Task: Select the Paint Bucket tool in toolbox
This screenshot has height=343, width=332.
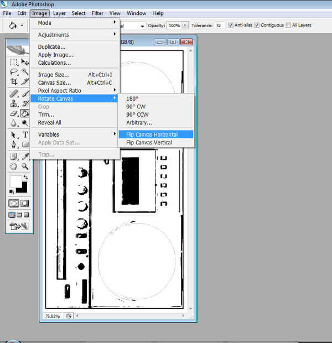Action: click(x=25, y=113)
